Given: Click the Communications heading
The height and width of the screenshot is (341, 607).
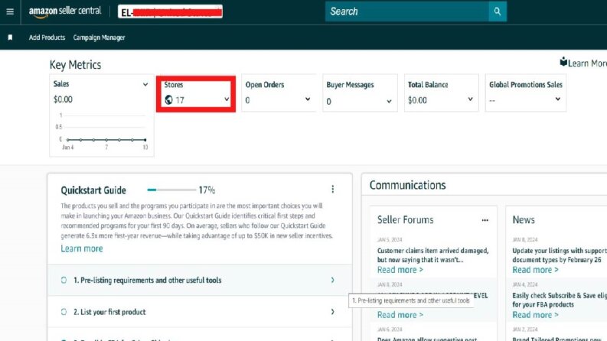Looking at the screenshot, I should [x=408, y=185].
